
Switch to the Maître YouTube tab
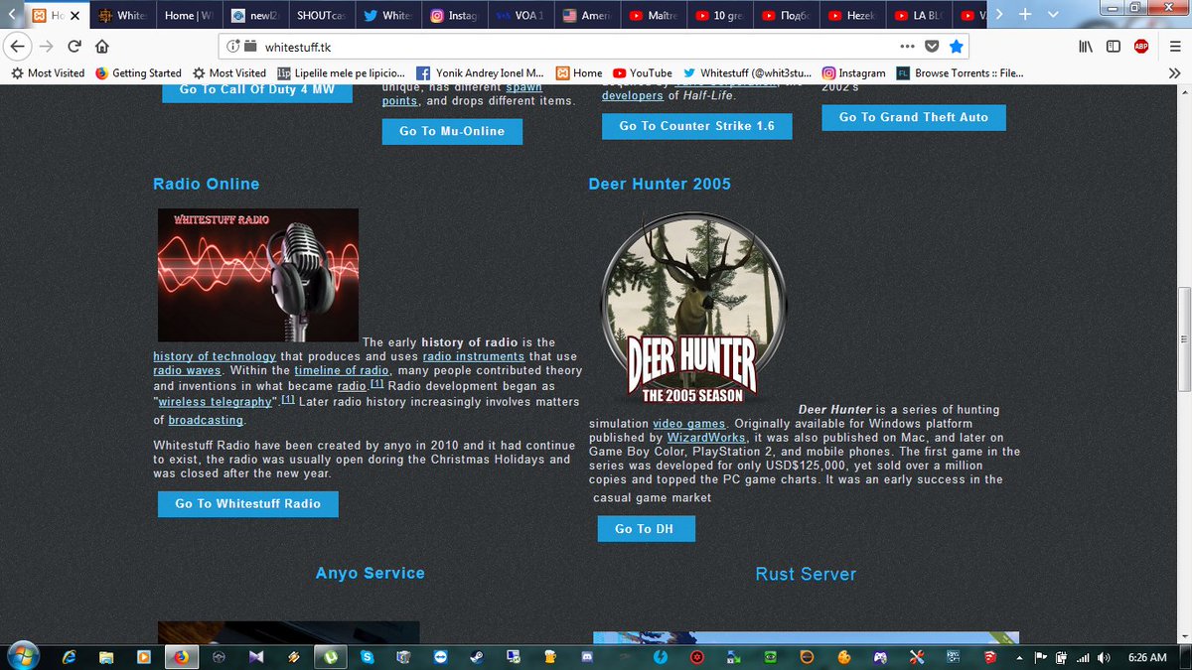click(x=655, y=16)
